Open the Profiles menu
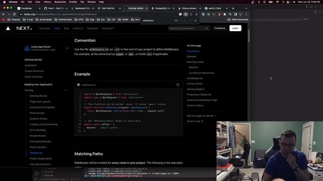Image resolution: width=323 pixels, height=181 pixels. pos(73,2)
